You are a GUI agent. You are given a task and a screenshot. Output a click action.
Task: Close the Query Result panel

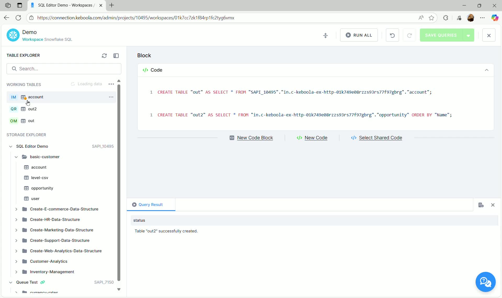point(493,205)
